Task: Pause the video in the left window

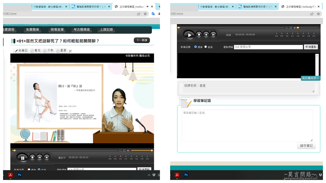Action: click(23, 158)
